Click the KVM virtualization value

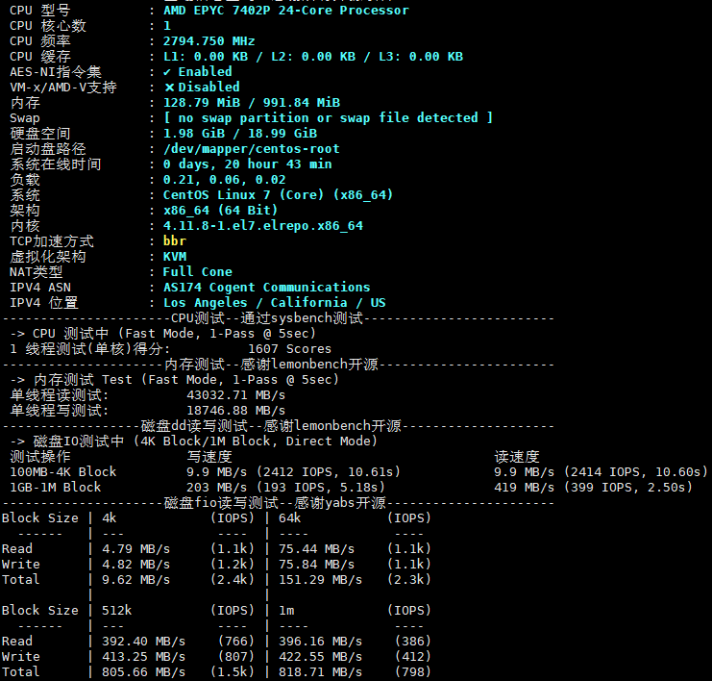tap(174, 257)
